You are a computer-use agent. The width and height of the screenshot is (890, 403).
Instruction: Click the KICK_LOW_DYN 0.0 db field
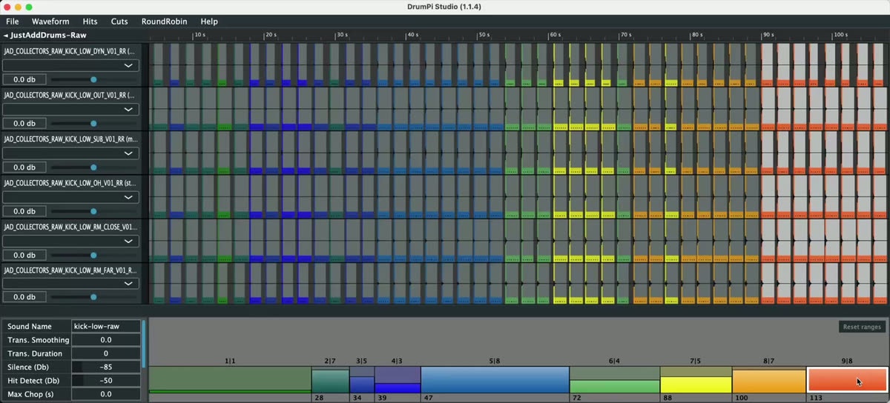24,79
